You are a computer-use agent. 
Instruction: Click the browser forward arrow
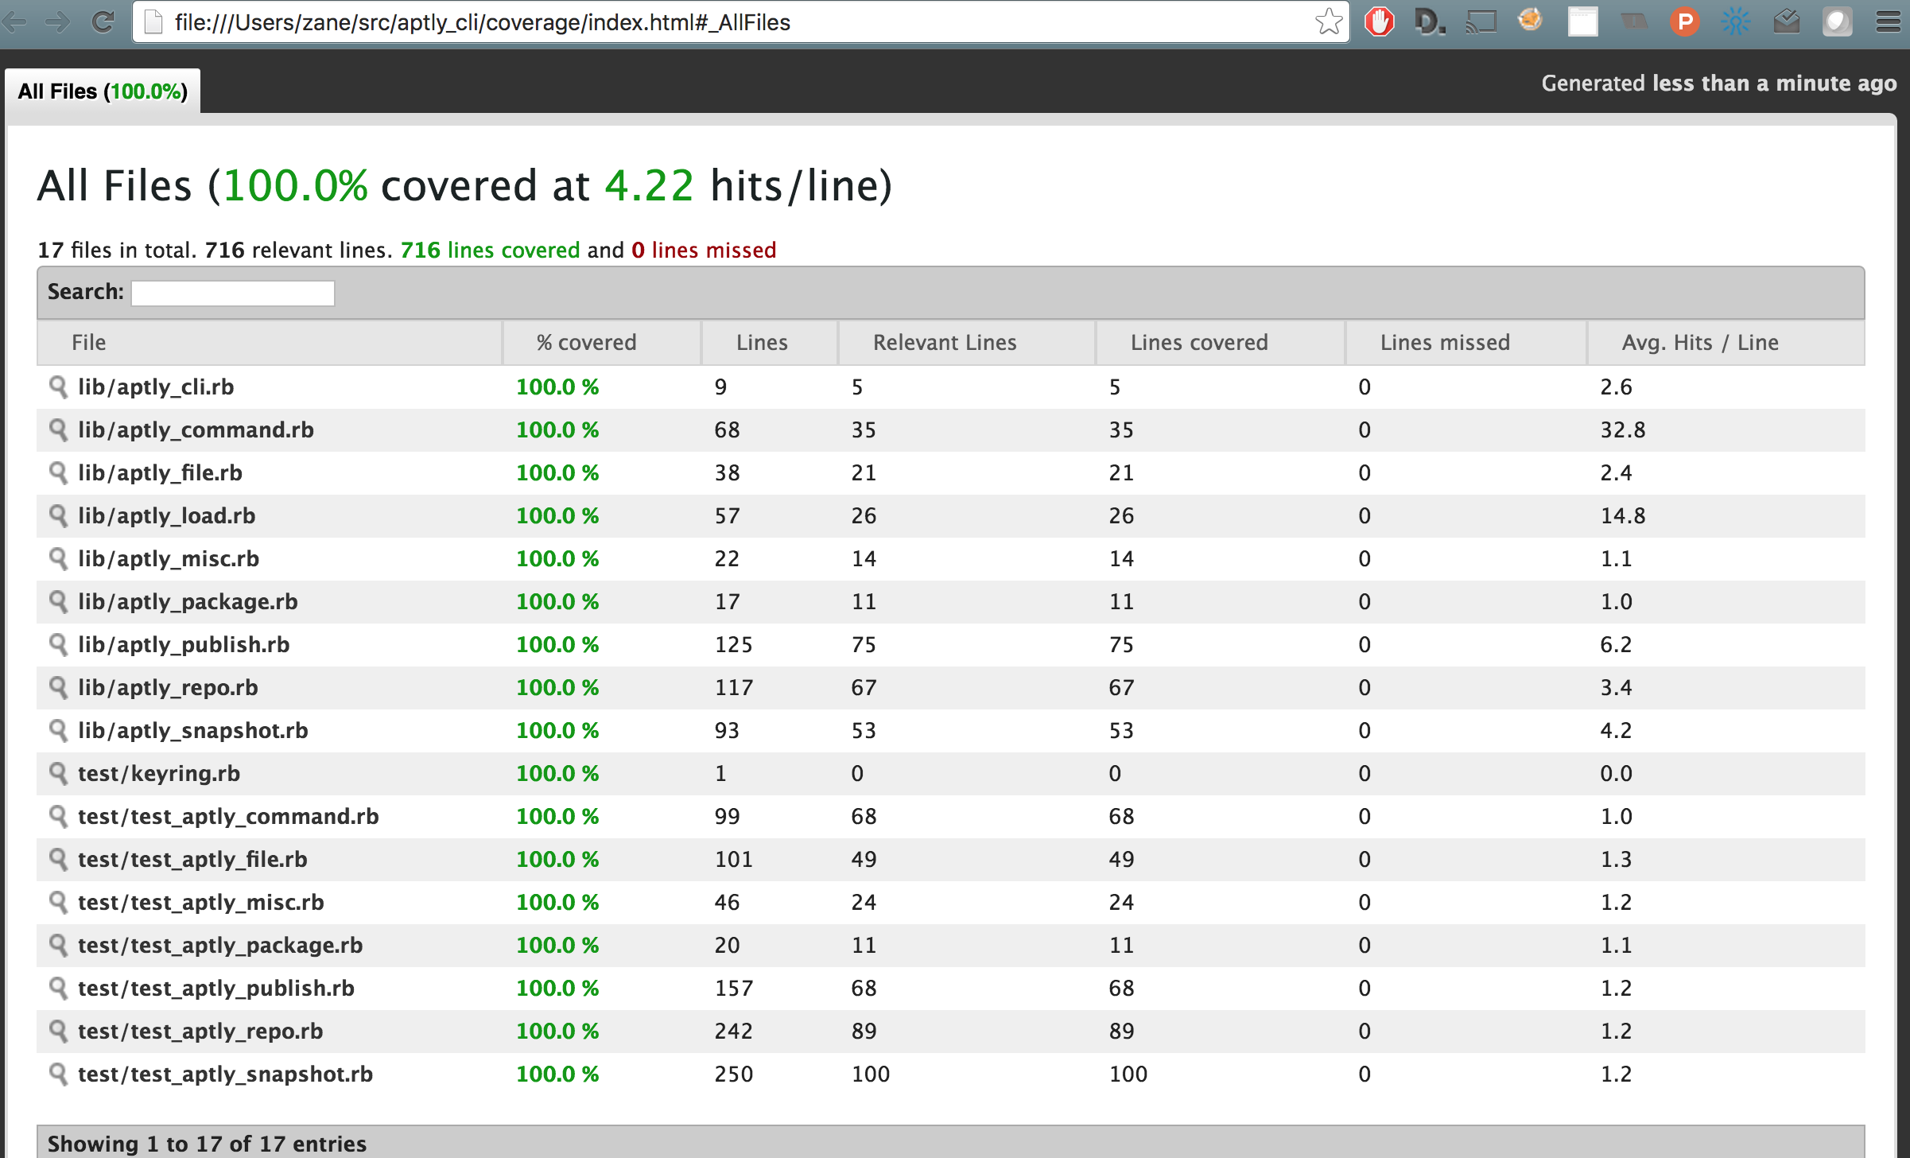point(57,21)
